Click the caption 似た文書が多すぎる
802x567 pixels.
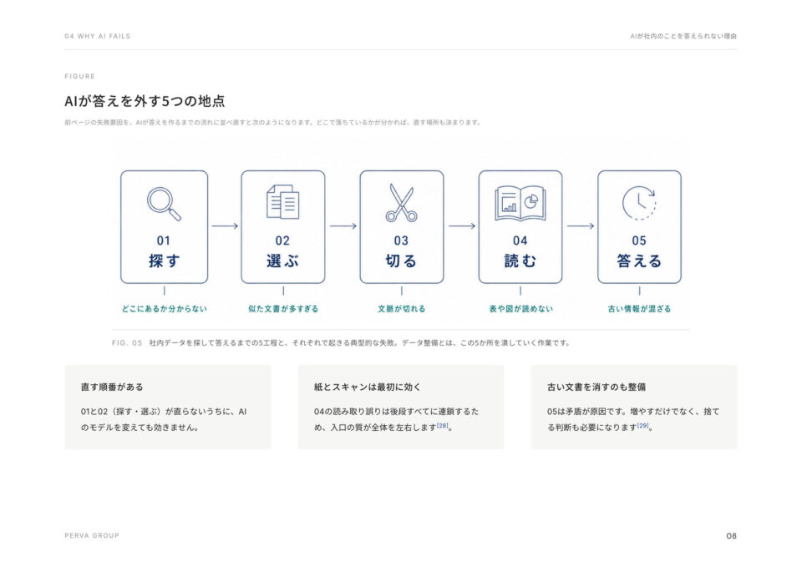click(x=283, y=309)
